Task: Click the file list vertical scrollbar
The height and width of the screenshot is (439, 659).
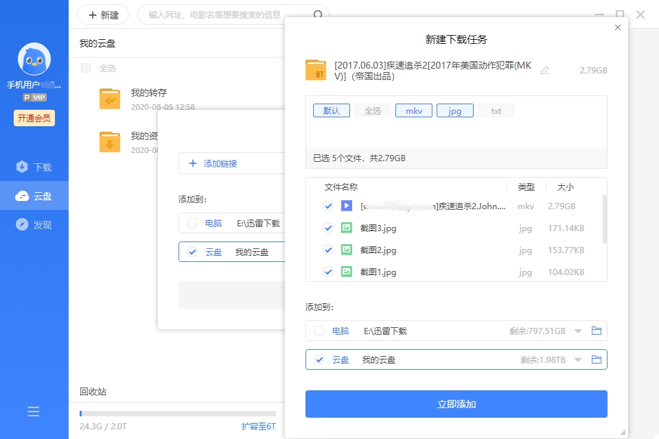Action: pyautogui.click(x=604, y=219)
